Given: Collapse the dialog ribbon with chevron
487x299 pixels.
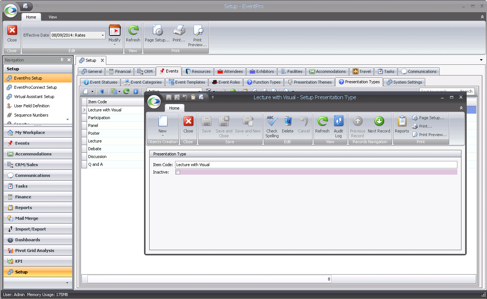Looking at the screenshot, I should coord(461,108).
